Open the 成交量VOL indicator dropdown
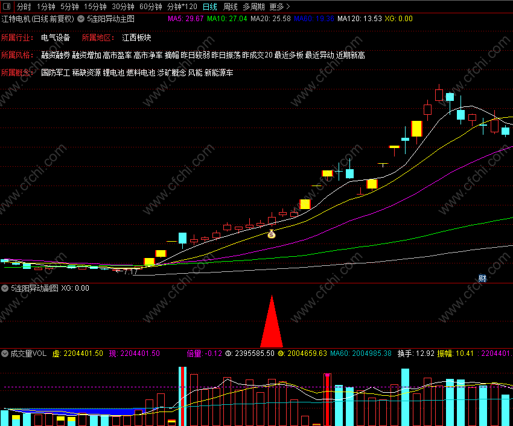This screenshot has height=426, width=513. (x=5, y=353)
